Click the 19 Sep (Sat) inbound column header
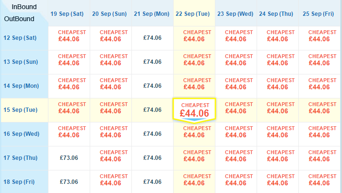The image size is (342, 193). coord(67,14)
